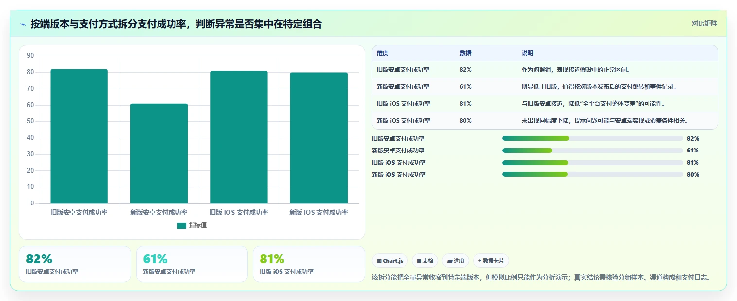This screenshot has height=301, width=737.
Task: Click description starting '明显低于旧版'
Action: [599, 87]
